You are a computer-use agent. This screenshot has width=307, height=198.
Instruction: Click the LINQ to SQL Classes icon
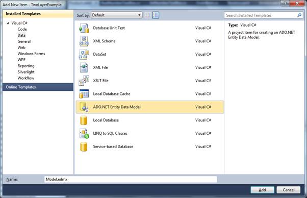click(x=84, y=133)
